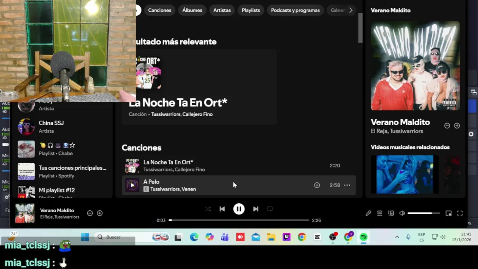Open File Explorer from taskbar
This screenshot has width=478, height=269.
point(271,237)
